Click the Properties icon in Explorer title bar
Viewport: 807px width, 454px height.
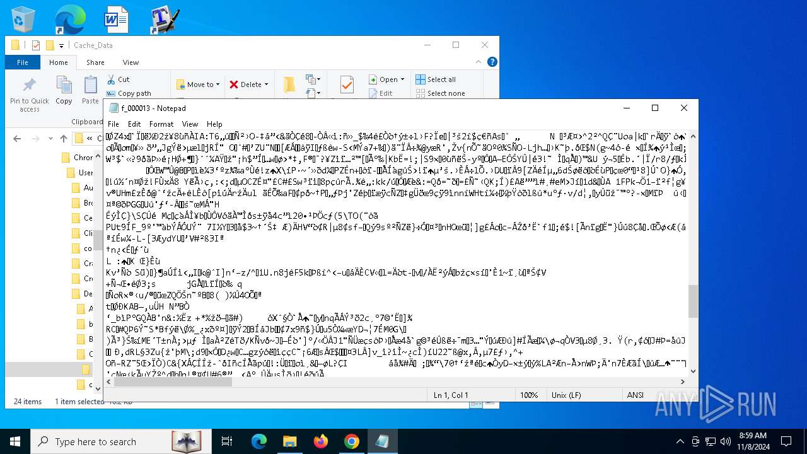[x=36, y=45]
